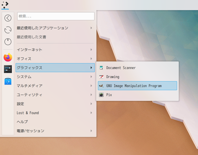Image resolution: width=198 pixels, height=155 pixels.
Task: Click the restart circular arrows icon
Action: tap(8, 30)
